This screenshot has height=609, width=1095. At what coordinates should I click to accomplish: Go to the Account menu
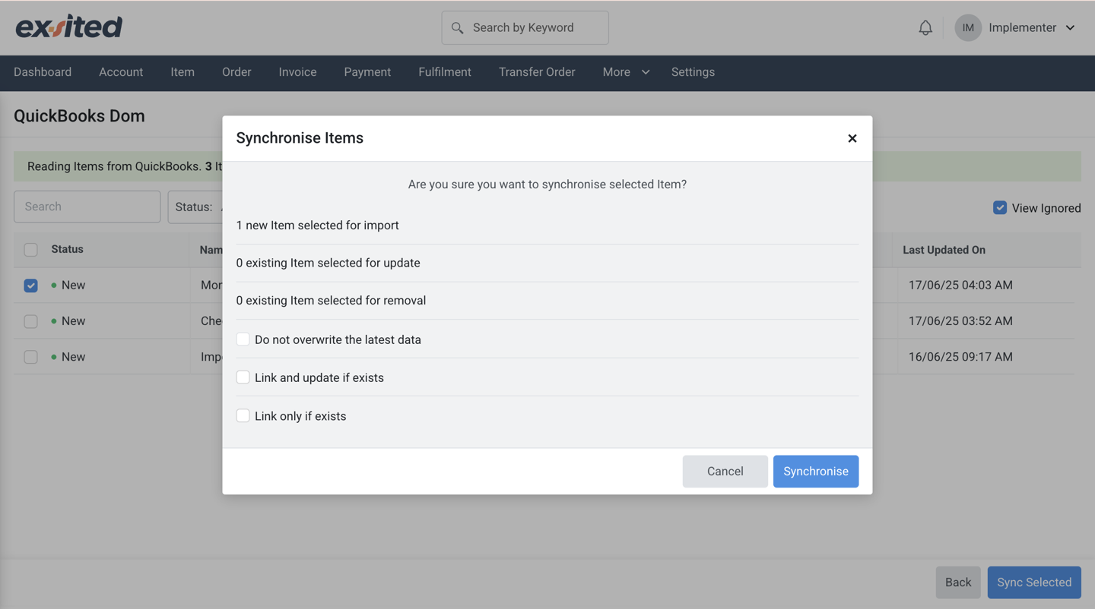click(121, 72)
